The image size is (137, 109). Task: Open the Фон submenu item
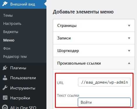pos(7,49)
